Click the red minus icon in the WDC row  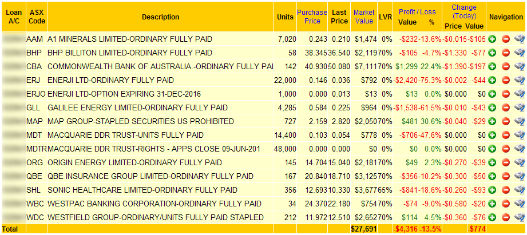[x=506, y=217]
